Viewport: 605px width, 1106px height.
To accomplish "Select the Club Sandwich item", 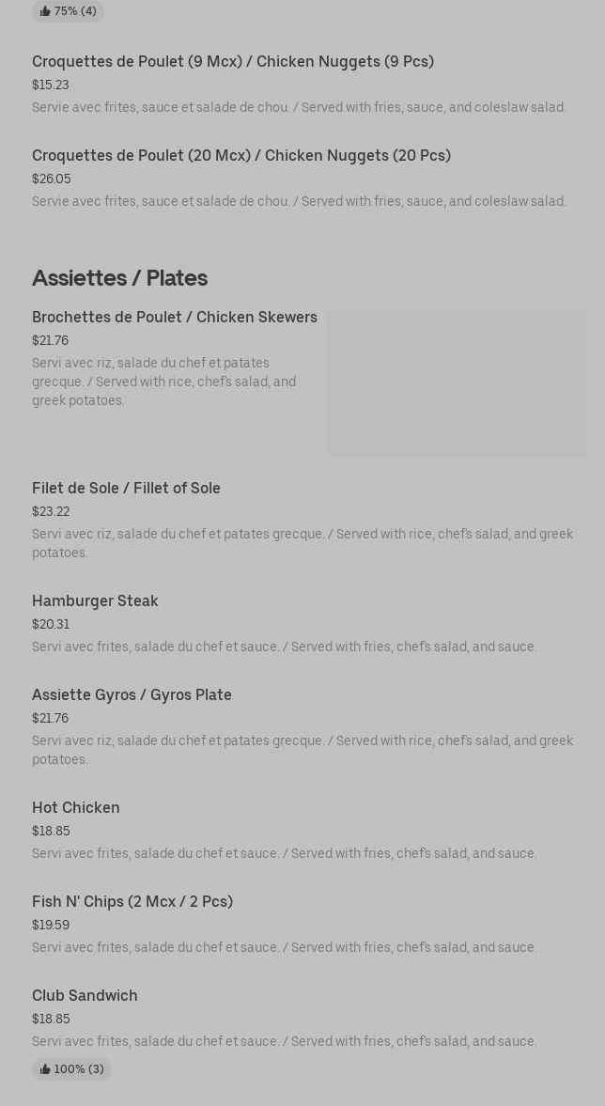I will pyautogui.click(x=85, y=996).
